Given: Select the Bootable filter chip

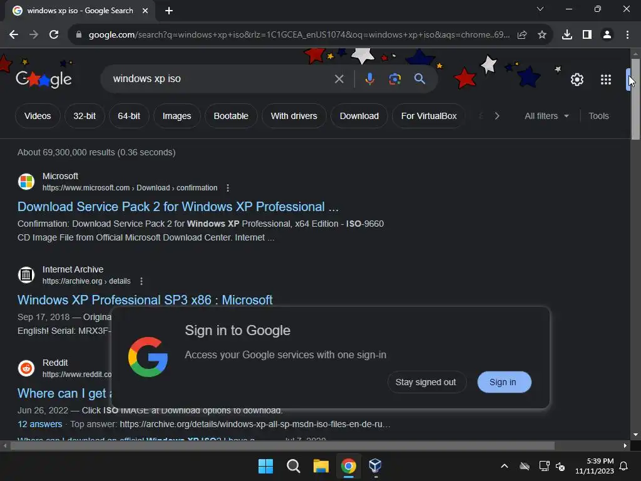Looking at the screenshot, I should point(231,116).
